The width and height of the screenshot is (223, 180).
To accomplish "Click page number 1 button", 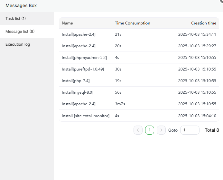I will point(150,130).
